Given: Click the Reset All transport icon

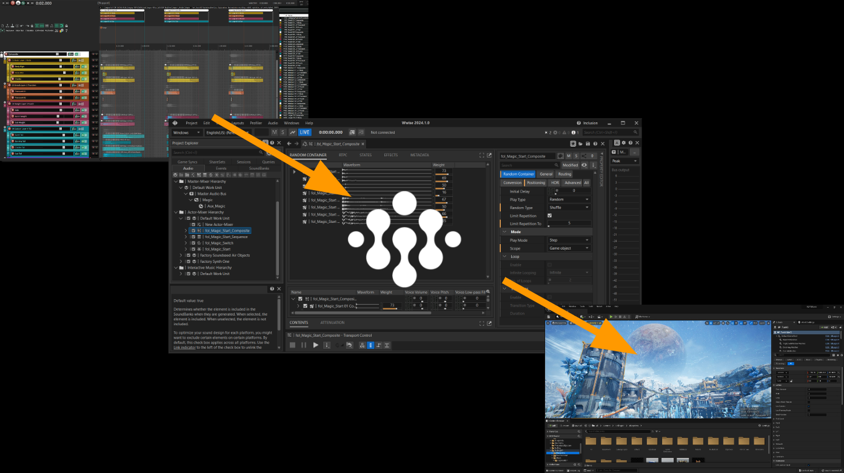Looking at the screenshot, I should [349, 345].
